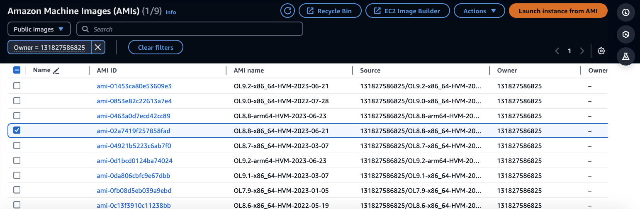Open AMI ami-04921b5223c6ab7f0 link

(x=134, y=146)
